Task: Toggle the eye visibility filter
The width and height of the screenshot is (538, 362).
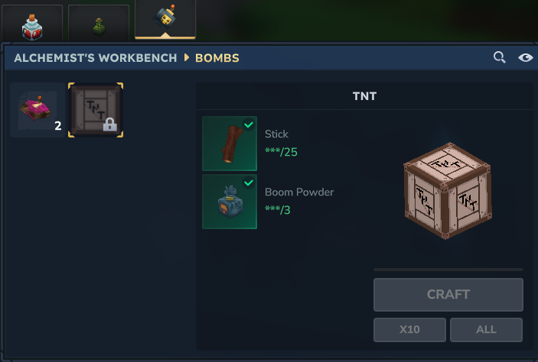Action: click(525, 57)
